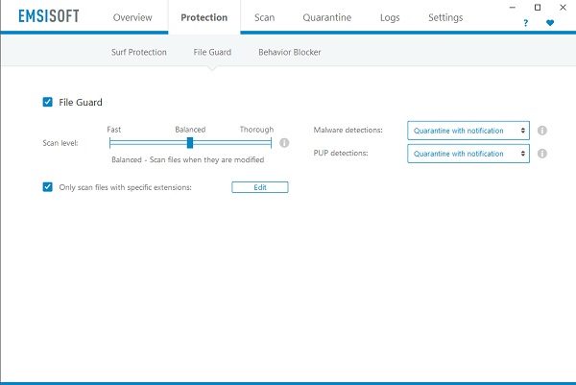Open the Settings tab

pos(445,17)
